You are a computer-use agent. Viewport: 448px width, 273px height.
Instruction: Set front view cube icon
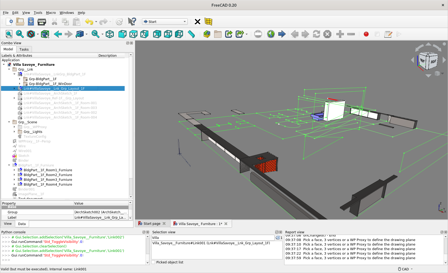[x=123, y=34]
